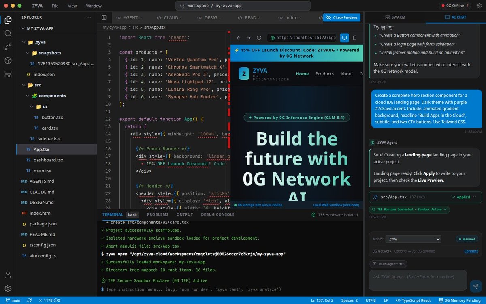
Task: Open the Search icon in activity bar
Action: coord(8,33)
